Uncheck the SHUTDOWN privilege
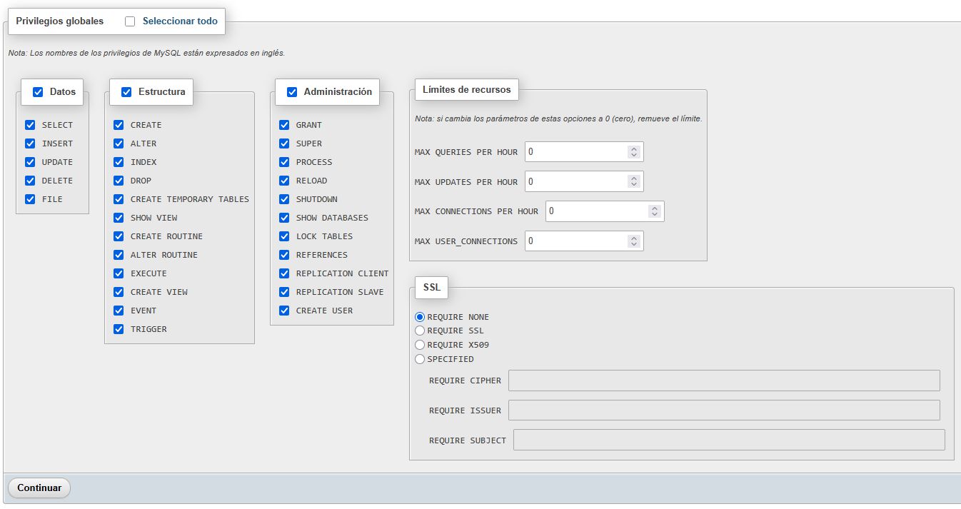This screenshot has width=961, height=509. 284,199
